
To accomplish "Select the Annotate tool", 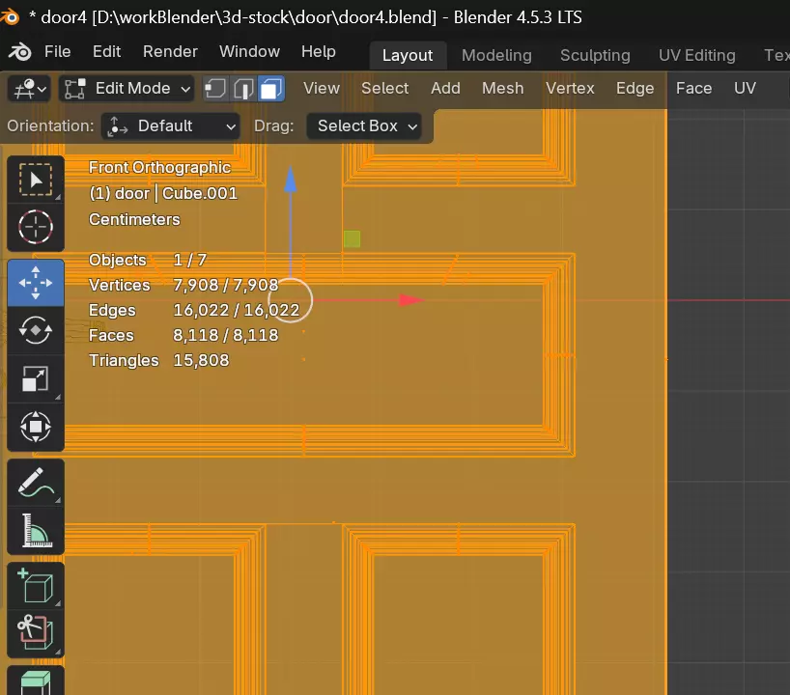I will coord(36,483).
